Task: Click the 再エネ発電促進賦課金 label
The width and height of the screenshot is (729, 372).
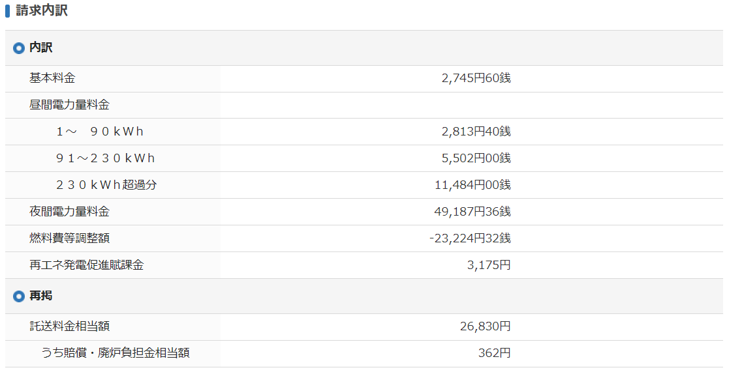Action: (87, 265)
